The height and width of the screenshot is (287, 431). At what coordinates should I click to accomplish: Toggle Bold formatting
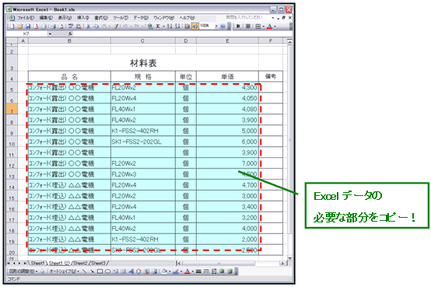(x=238, y=26)
